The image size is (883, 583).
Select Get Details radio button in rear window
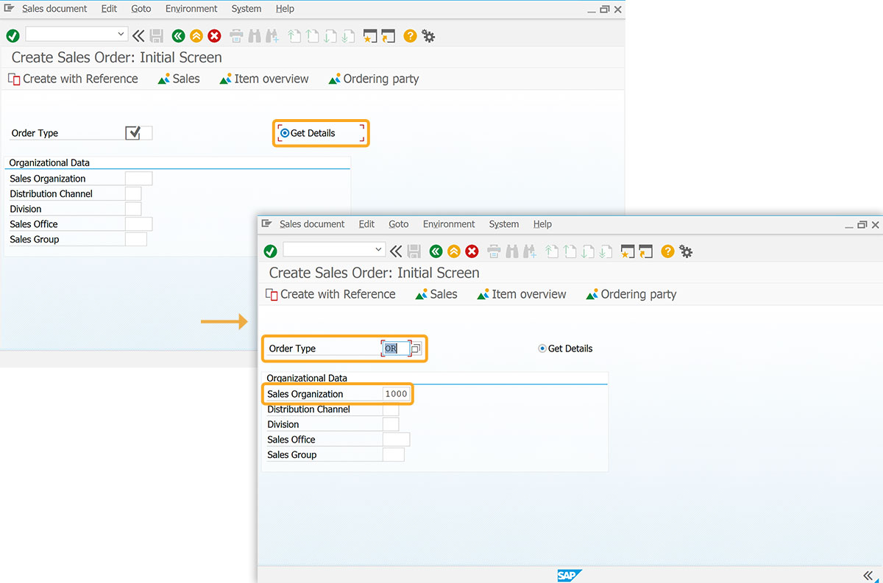pyautogui.click(x=285, y=133)
